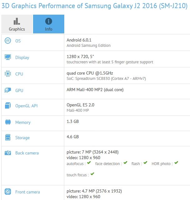The height and width of the screenshot is (200, 190).
Task: Click the Back camera icon
Action: pos(8,153)
